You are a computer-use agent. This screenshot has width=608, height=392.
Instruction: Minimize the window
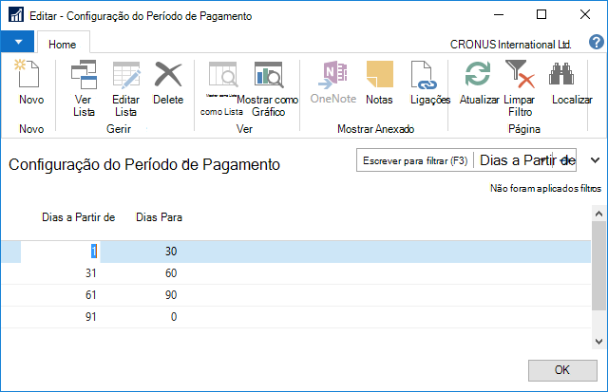tap(499, 15)
